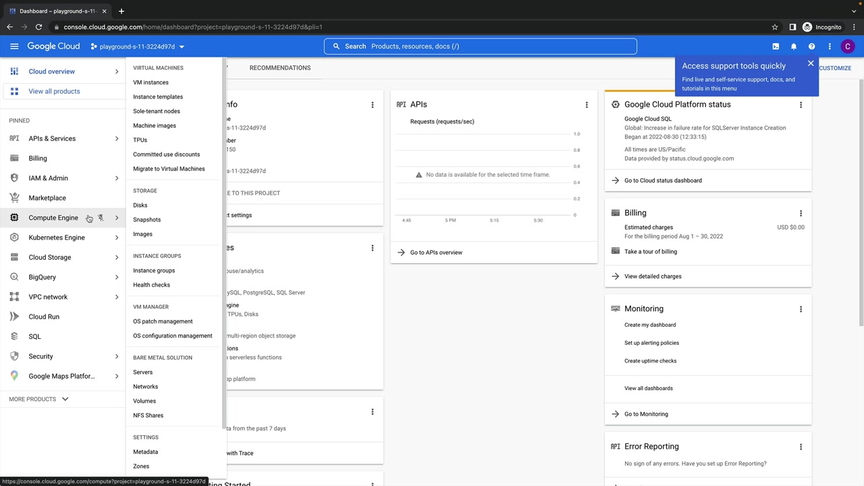Open Cloud Shell terminal icon
Screen dimensions: 864x486
pos(776,47)
